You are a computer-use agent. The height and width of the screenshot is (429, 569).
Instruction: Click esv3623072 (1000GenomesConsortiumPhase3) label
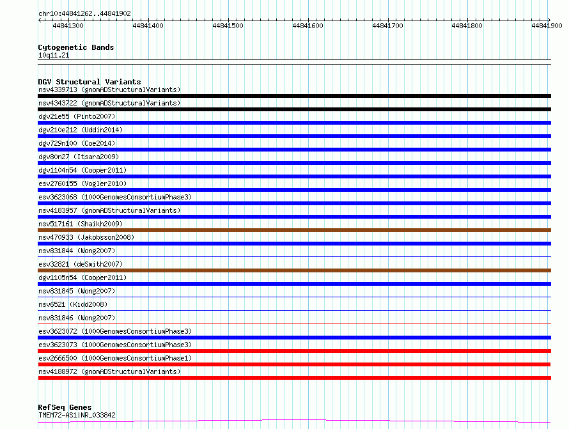coord(115,331)
